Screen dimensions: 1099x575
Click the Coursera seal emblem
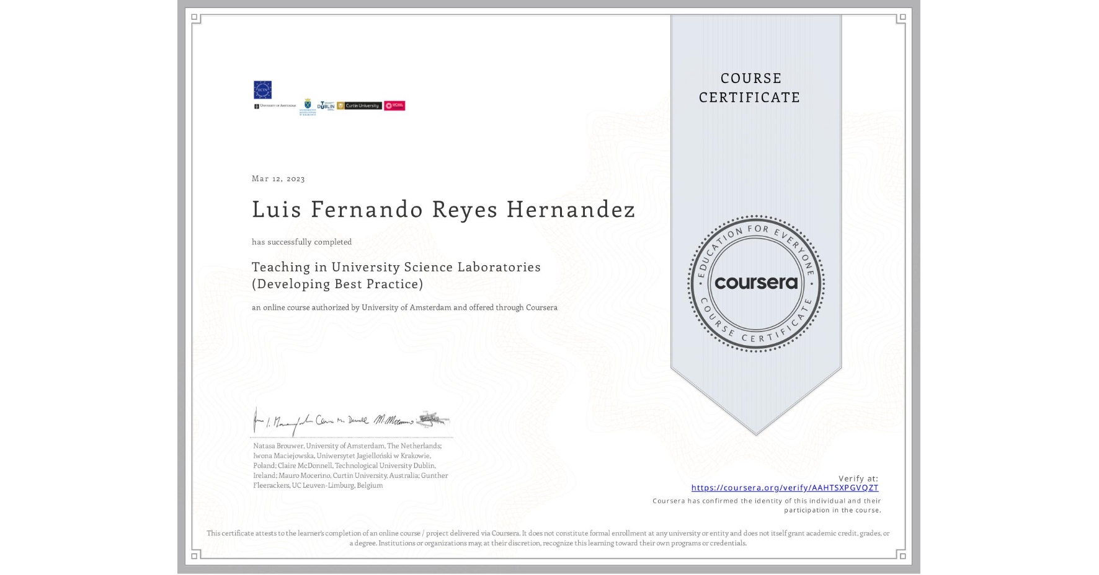(755, 283)
